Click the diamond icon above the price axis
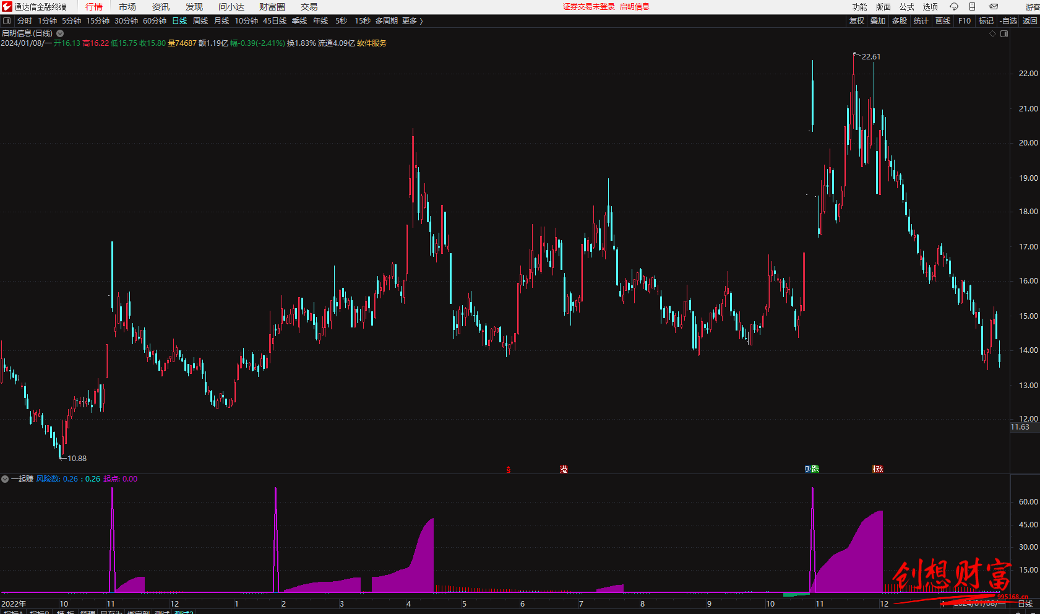 [993, 33]
